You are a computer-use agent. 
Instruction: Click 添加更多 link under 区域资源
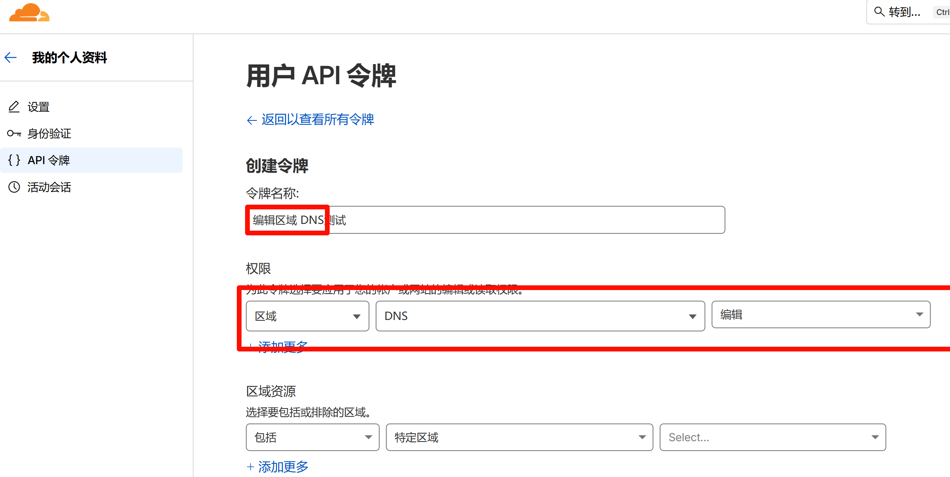[283, 467]
